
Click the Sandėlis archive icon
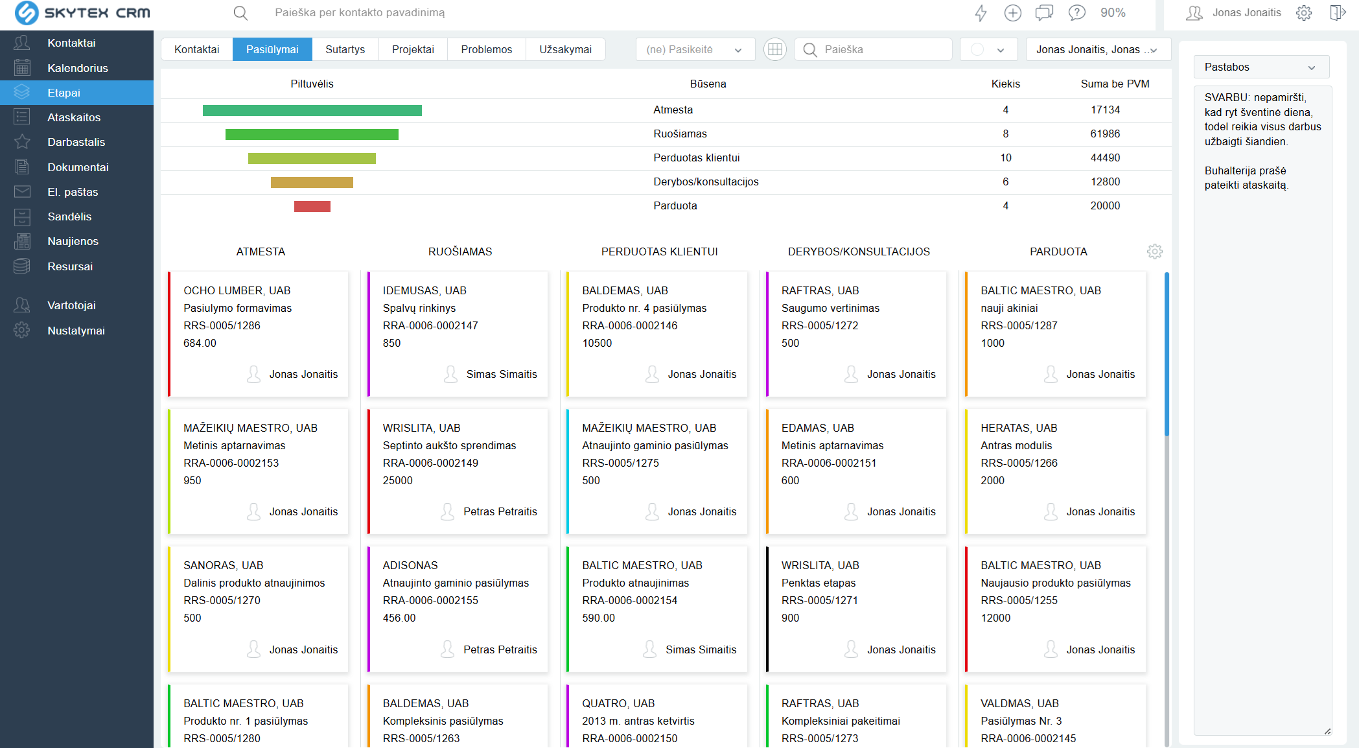click(x=22, y=216)
